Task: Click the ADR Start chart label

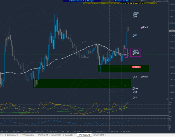Action: [85, 57]
